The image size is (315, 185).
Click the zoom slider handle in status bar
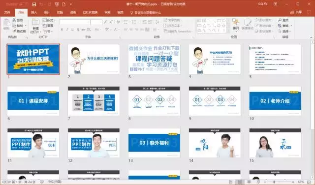point(274,182)
